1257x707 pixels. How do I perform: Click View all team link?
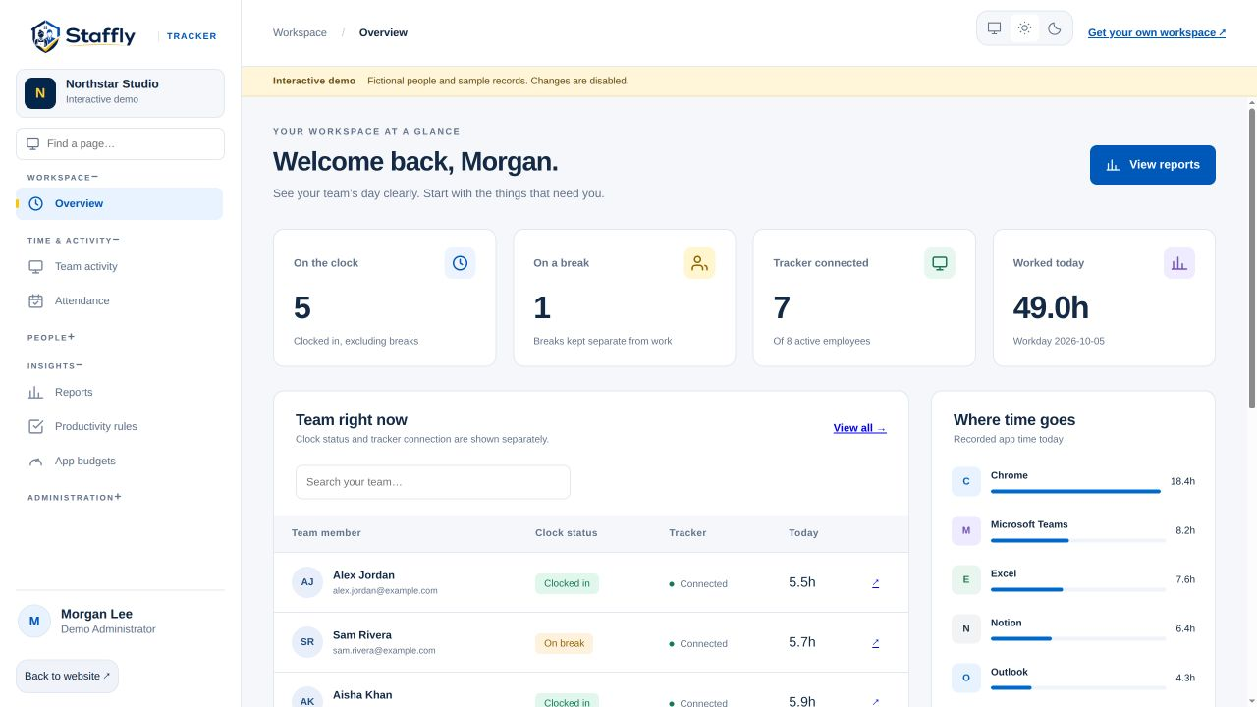click(860, 428)
